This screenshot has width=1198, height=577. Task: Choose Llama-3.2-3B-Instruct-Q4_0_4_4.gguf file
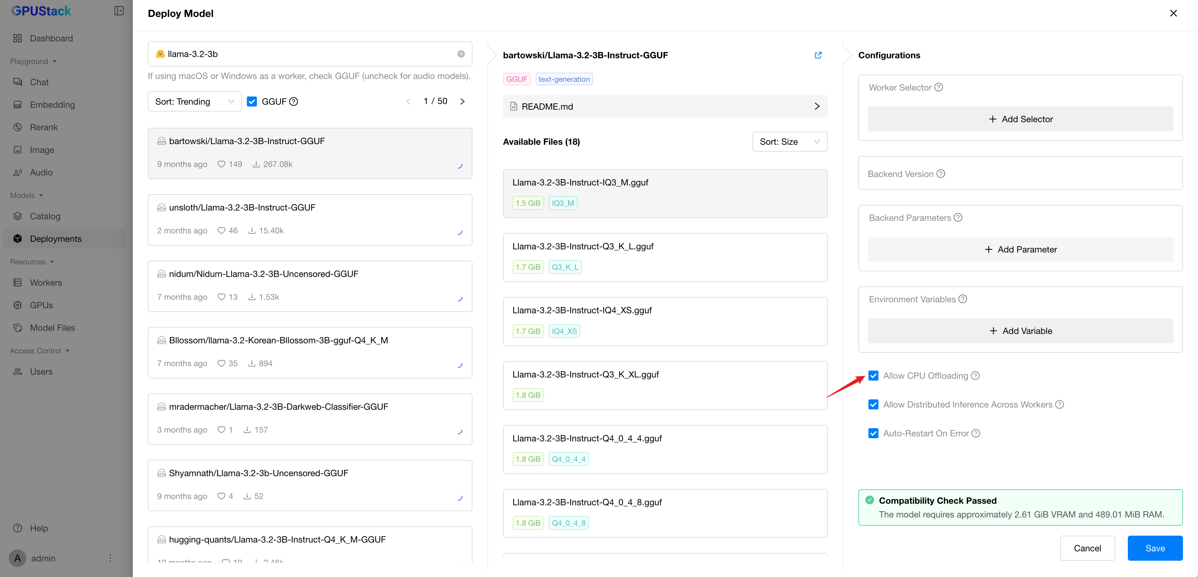[665, 449]
